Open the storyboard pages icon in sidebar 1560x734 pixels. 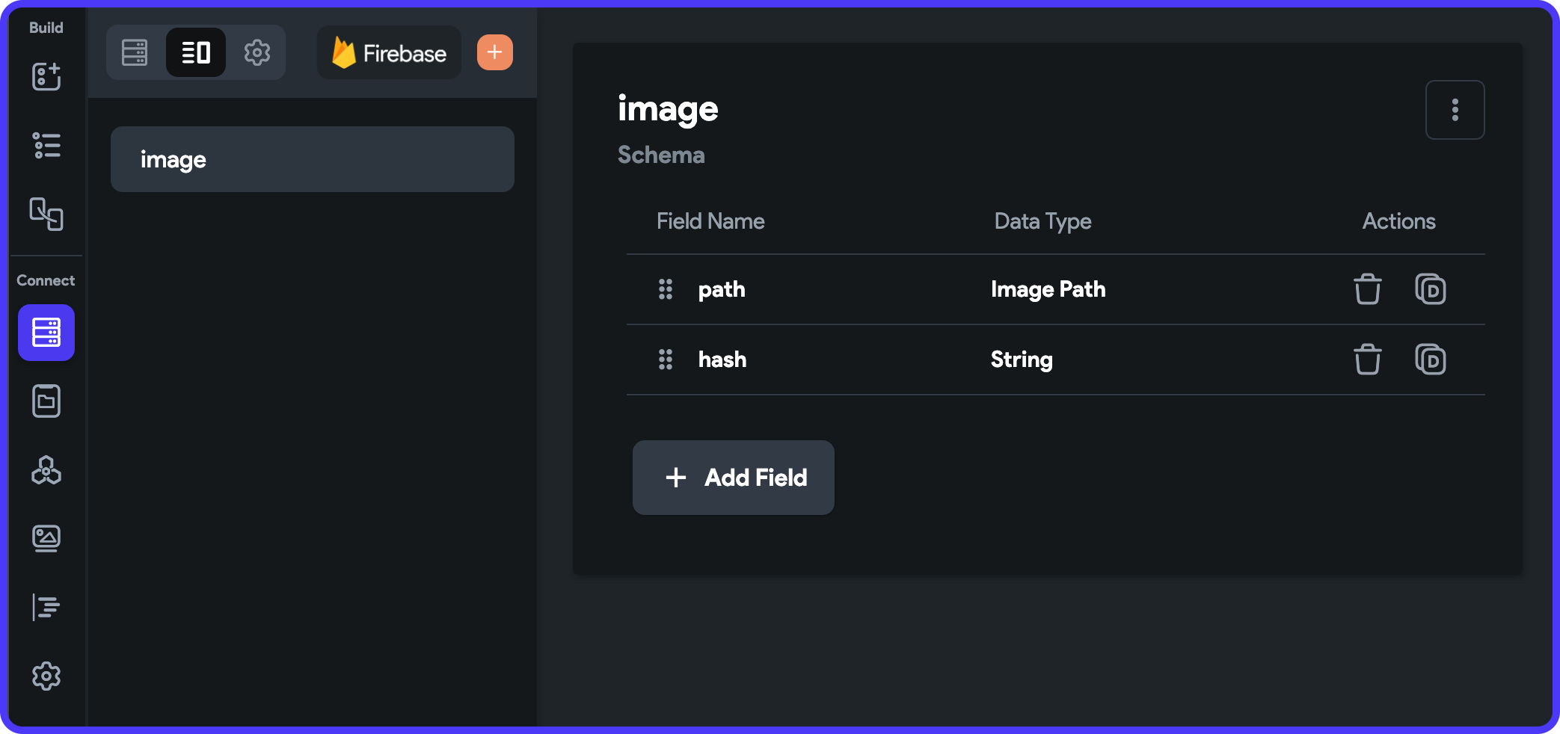coord(46,214)
